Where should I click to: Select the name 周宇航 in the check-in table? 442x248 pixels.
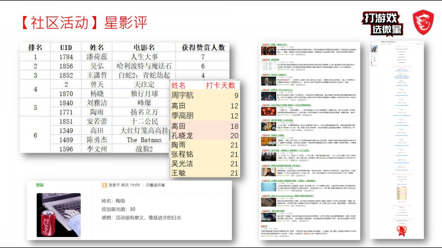click(182, 96)
